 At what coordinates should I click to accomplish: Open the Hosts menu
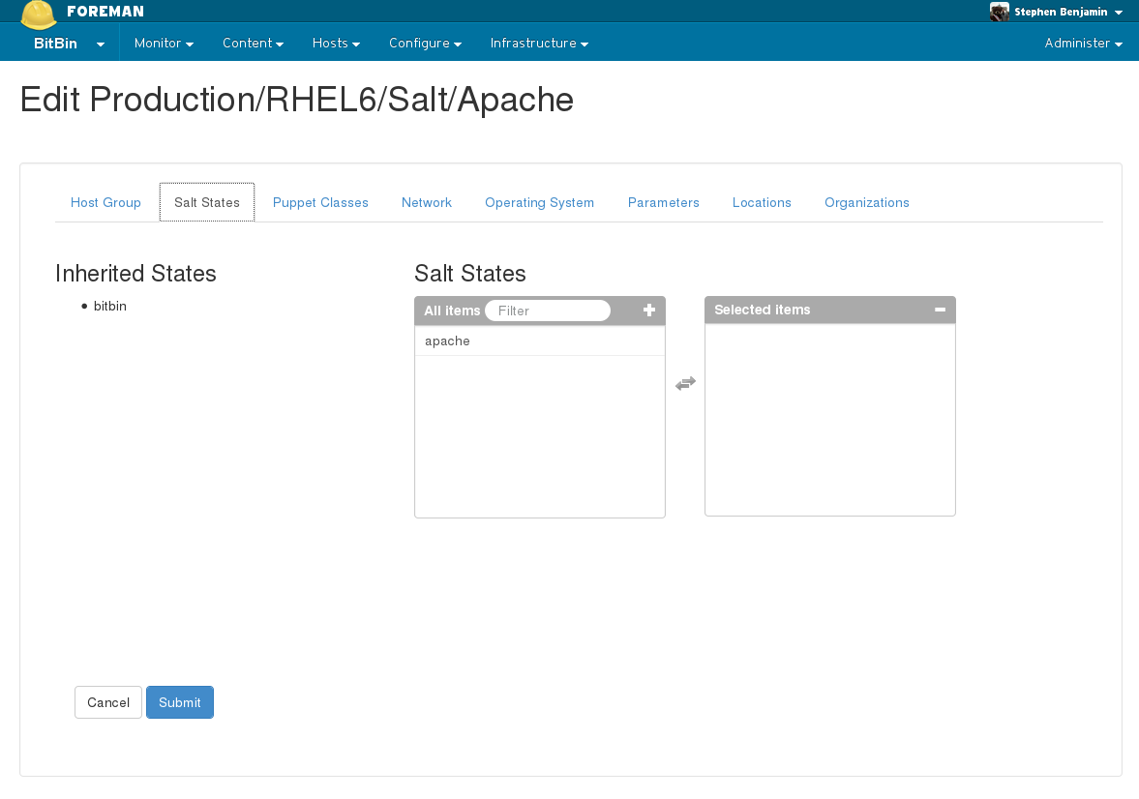336,44
